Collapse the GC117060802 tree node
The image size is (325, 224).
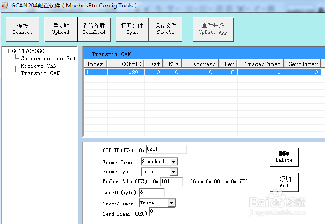7,51
